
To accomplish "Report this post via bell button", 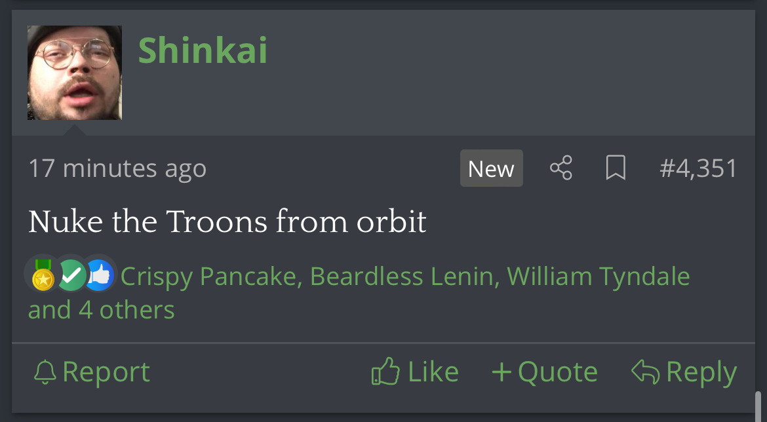I will tap(92, 372).
